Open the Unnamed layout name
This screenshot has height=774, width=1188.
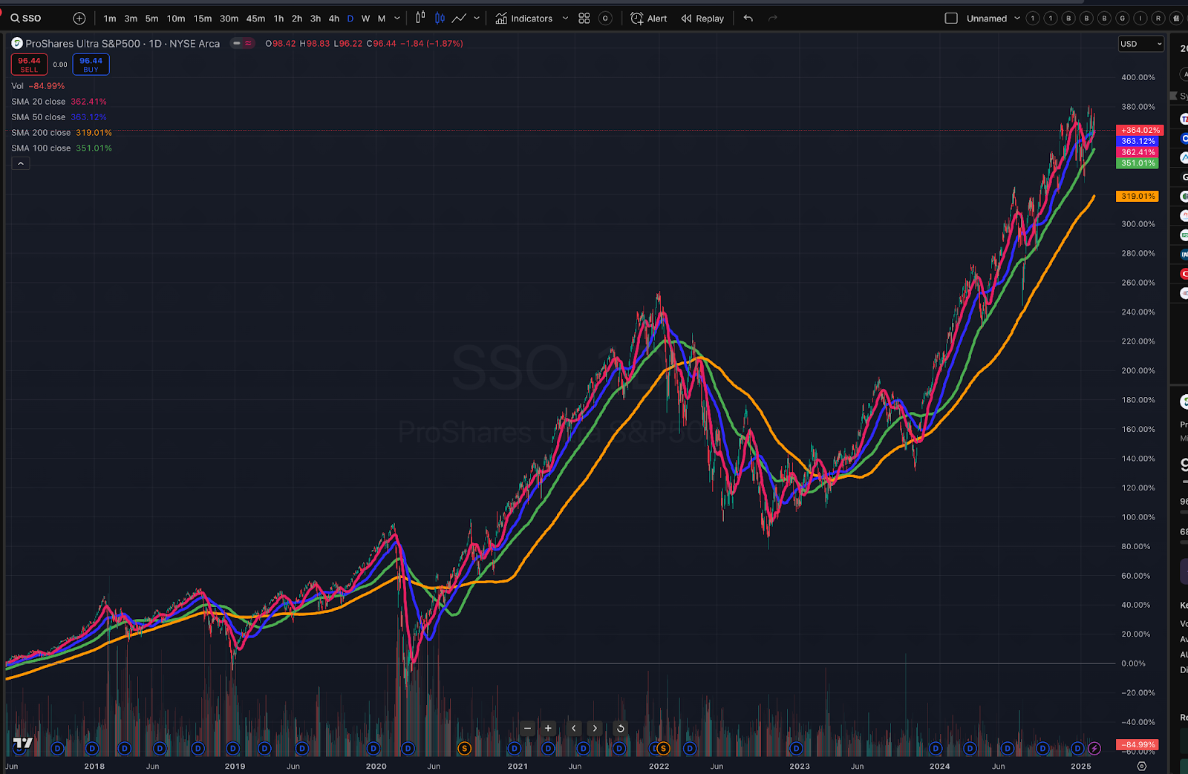(987, 19)
